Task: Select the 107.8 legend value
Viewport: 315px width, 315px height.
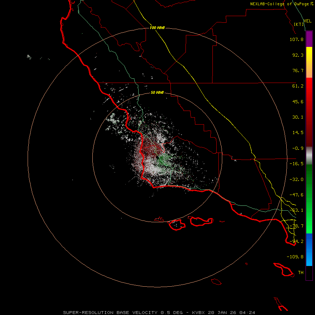Action: (x=296, y=39)
